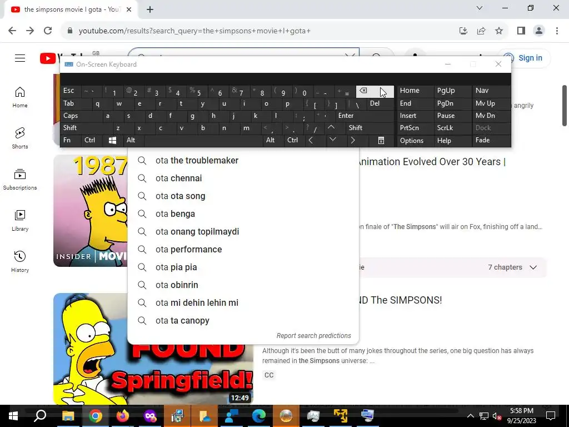Open Subscriptions in the sidebar
This screenshot has height=427, width=569.
(20, 180)
